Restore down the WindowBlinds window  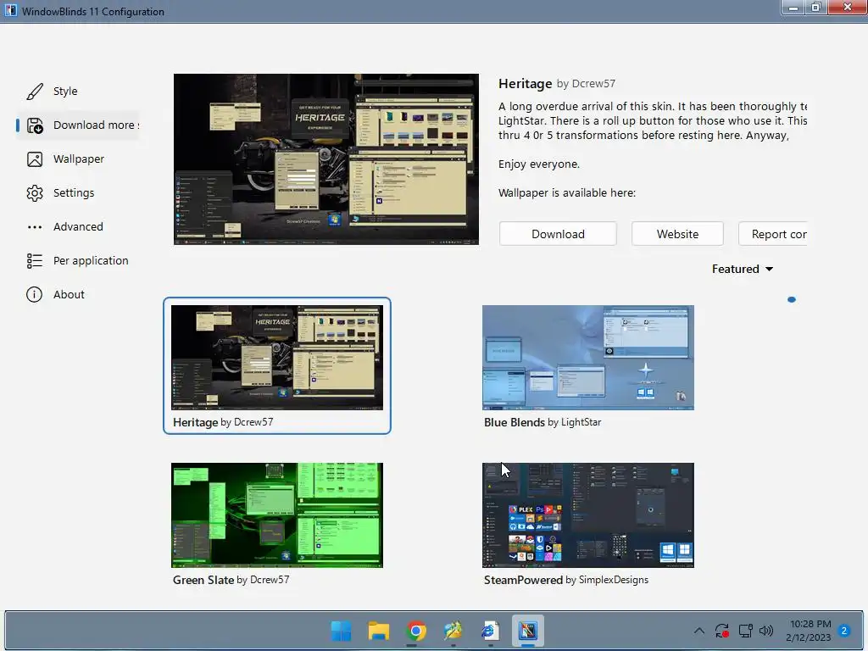click(816, 8)
